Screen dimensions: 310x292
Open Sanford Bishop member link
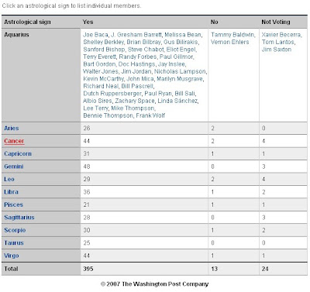[104, 50]
